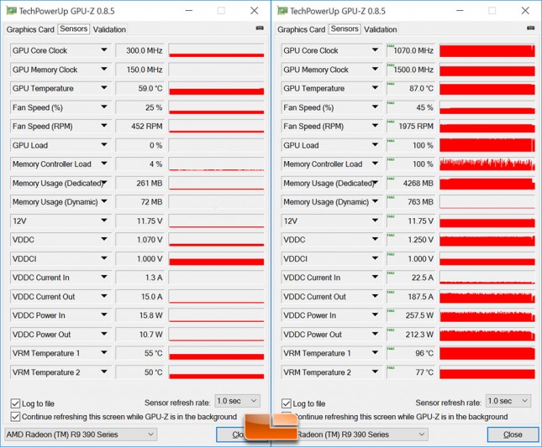Screen dimensions: 542x447
Task: Click Memory Controller Load graph in right window
Action: (487, 164)
